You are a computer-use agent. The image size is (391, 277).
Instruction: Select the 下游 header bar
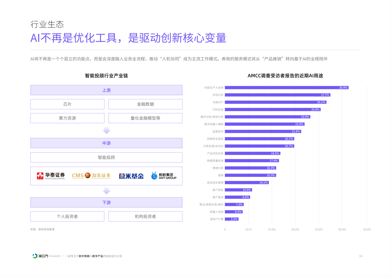point(106,202)
